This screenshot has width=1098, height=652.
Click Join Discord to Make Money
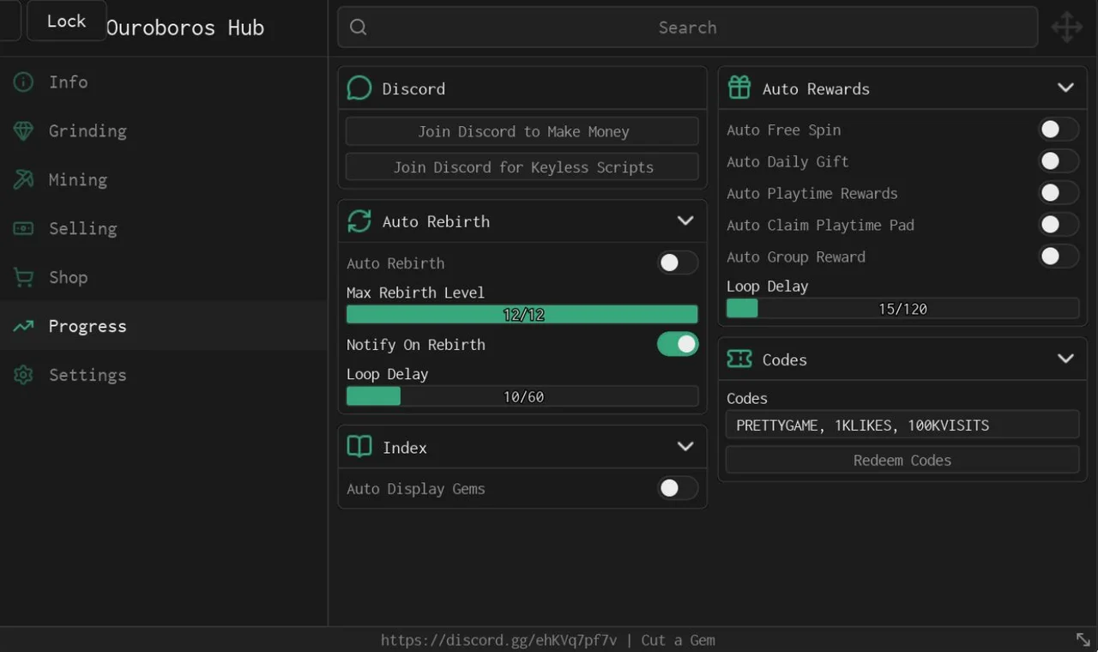(x=522, y=131)
